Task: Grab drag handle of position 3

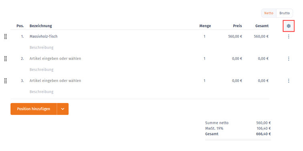Action: (6, 81)
